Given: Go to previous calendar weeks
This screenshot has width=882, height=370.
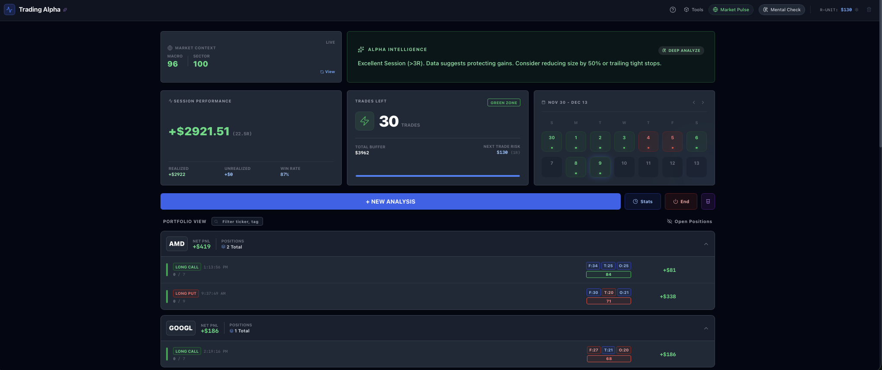Looking at the screenshot, I should pos(694,102).
